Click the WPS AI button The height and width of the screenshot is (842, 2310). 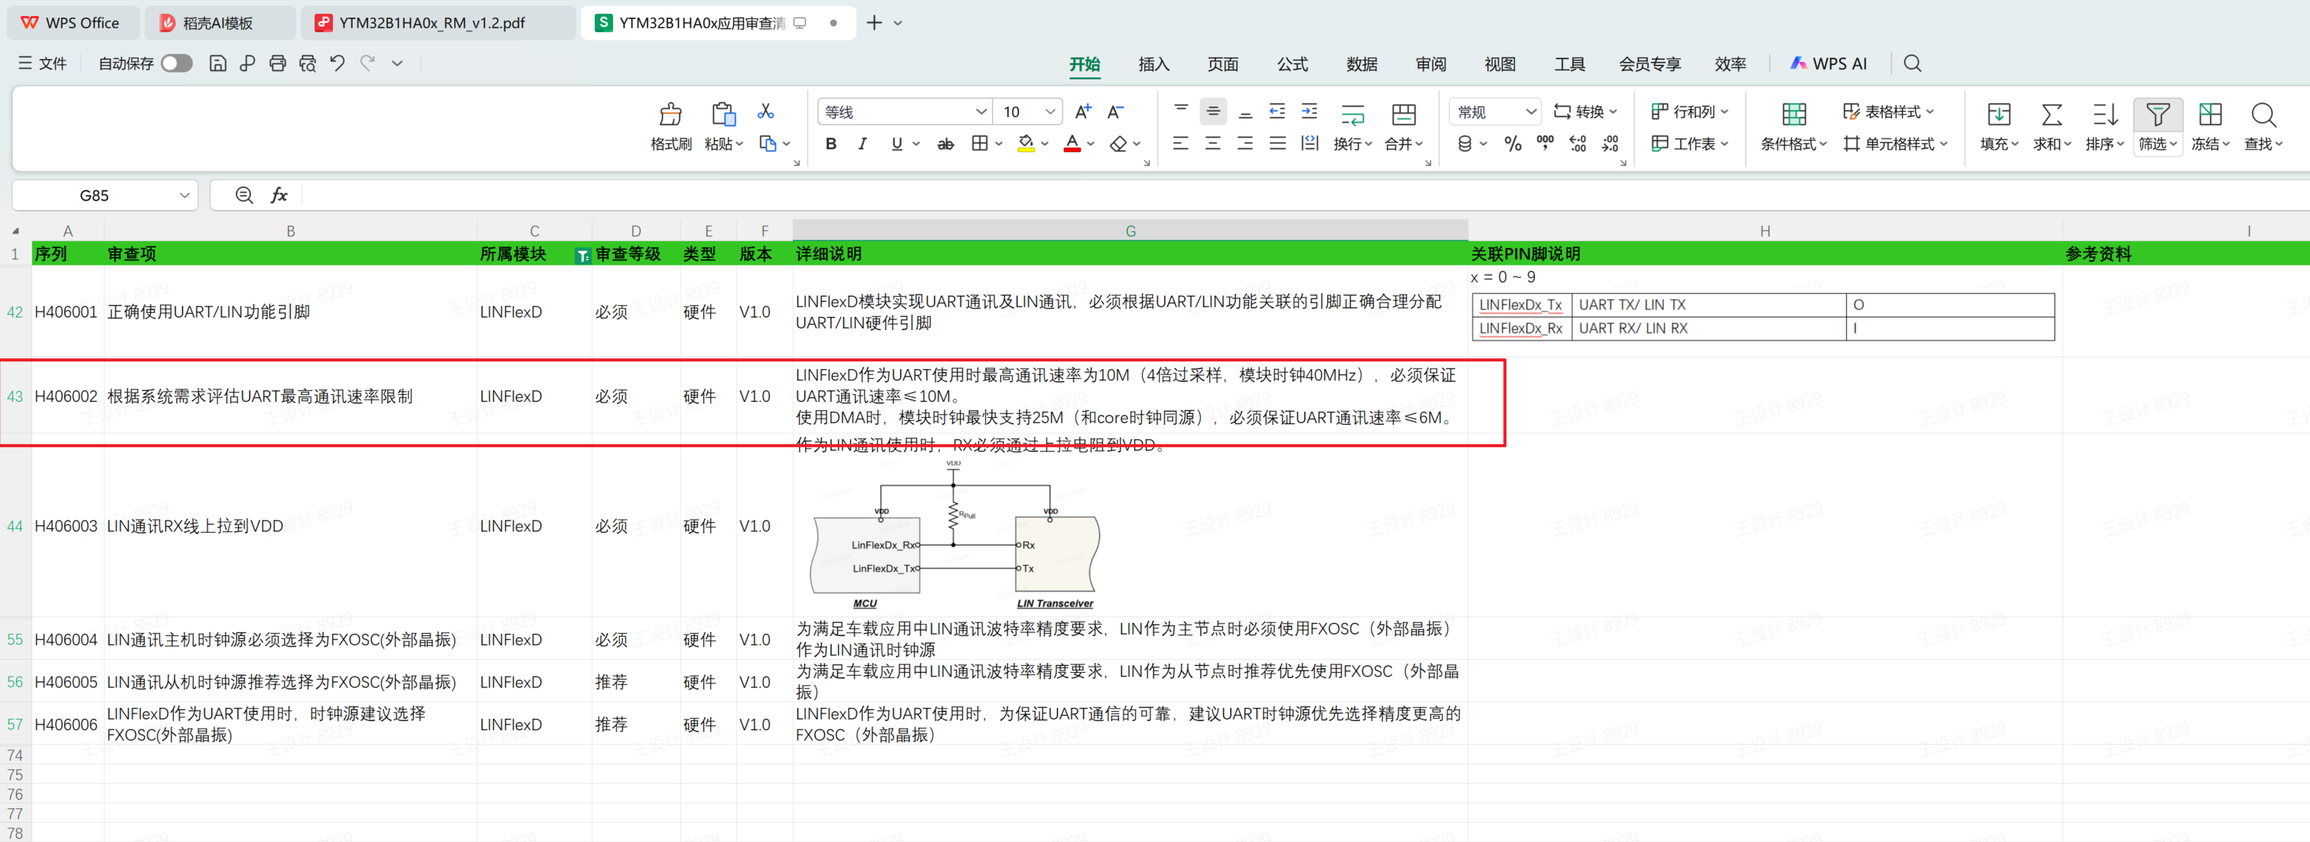click(1828, 64)
